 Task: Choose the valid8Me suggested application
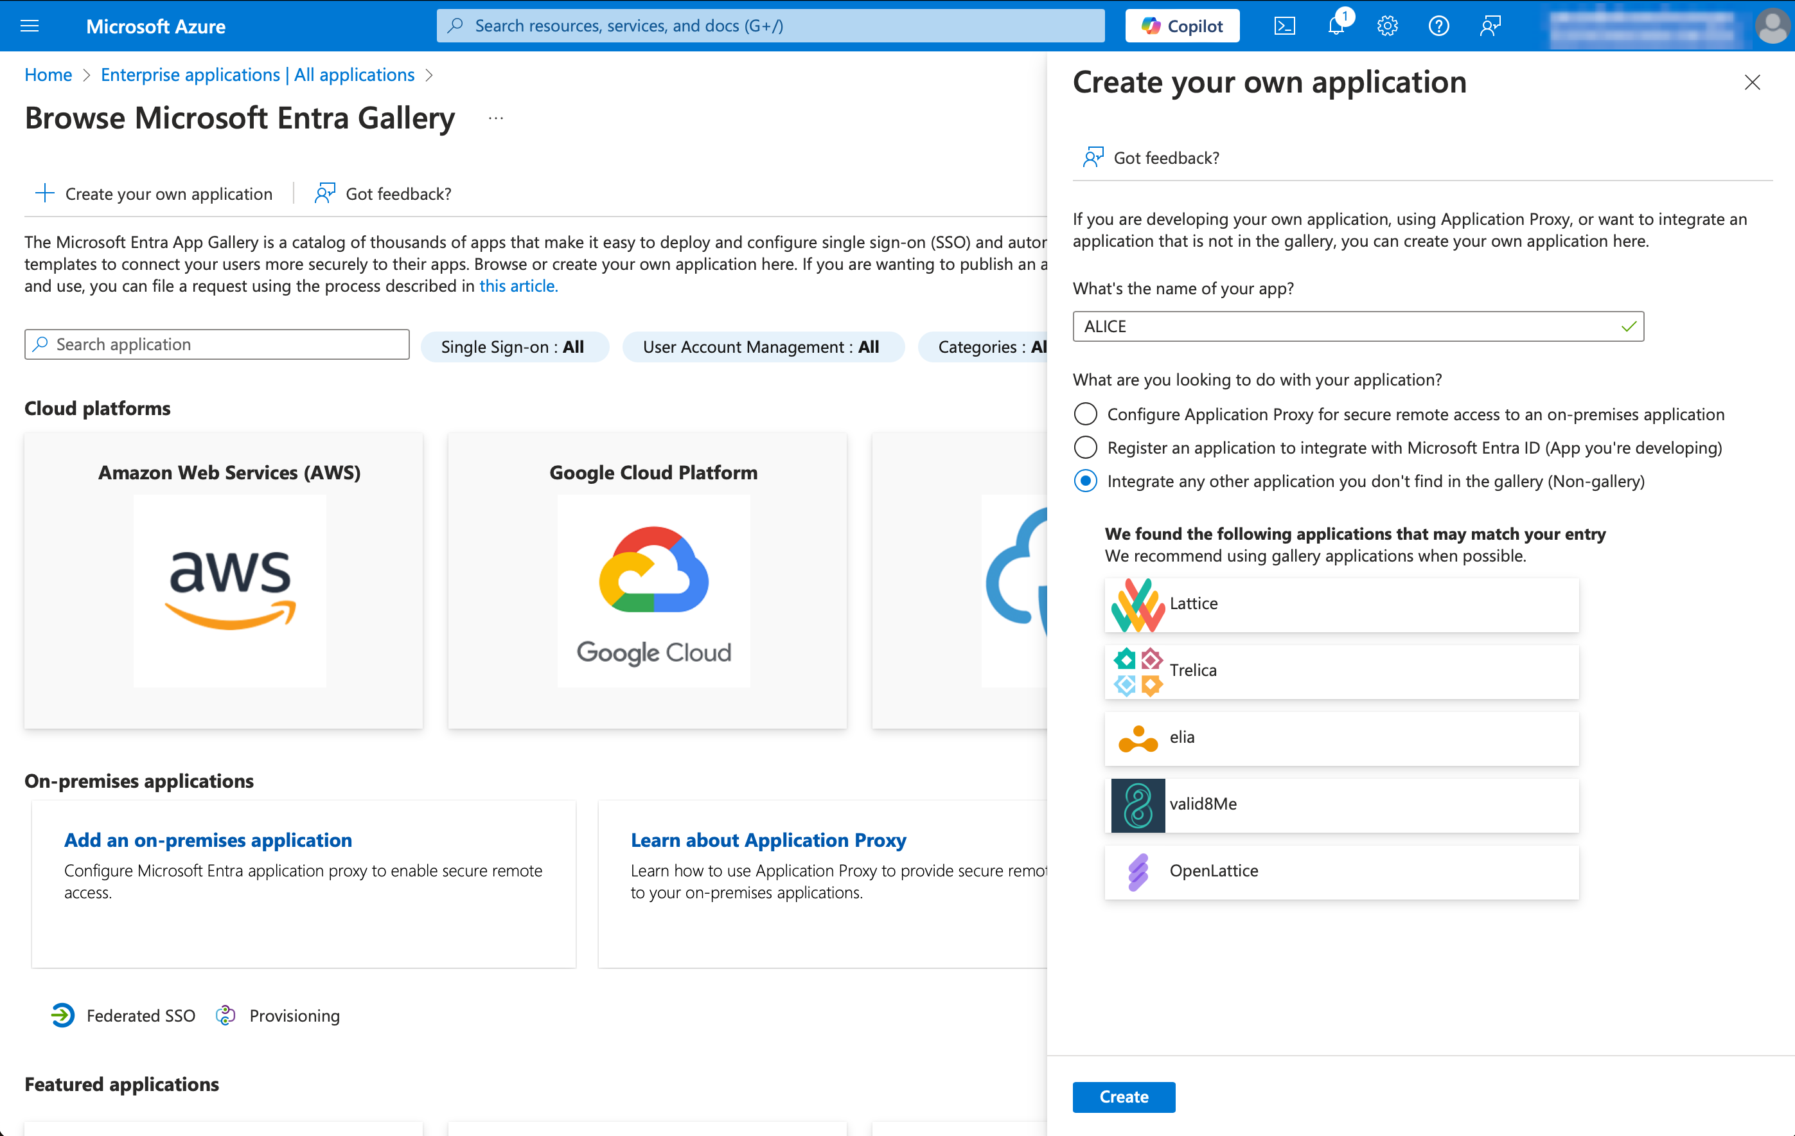(1341, 805)
